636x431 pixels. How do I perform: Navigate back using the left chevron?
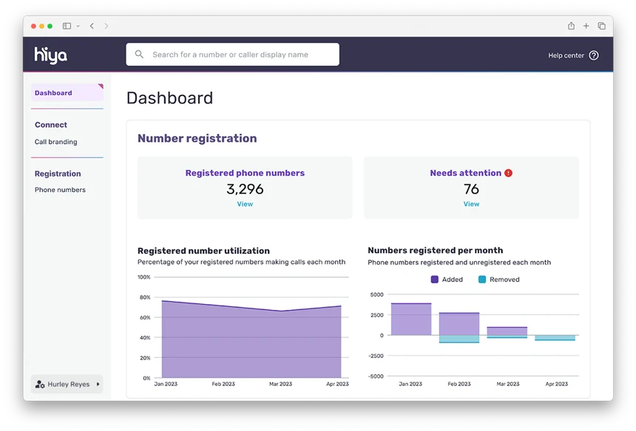click(92, 25)
